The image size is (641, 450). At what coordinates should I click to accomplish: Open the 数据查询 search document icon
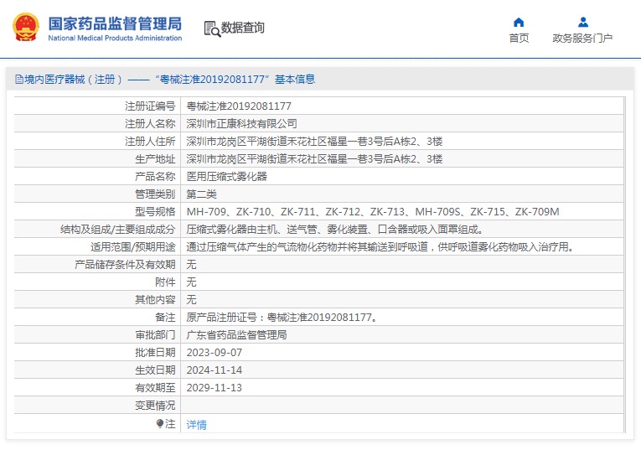[x=212, y=28]
